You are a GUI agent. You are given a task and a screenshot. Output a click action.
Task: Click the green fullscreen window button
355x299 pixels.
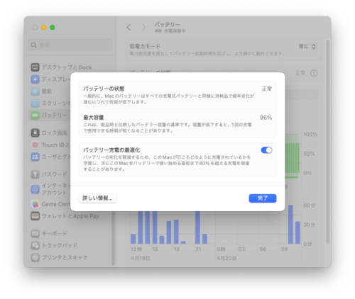coord(53,28)
